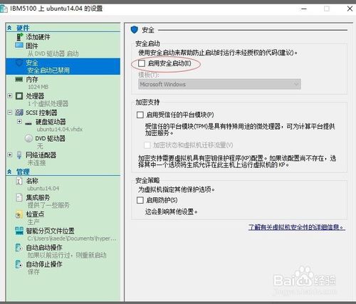Image resolution: width=356 pixels, height=304 pixels.
Task: Enable the 启用安全启动 checkbox
Action: point(142,63)
